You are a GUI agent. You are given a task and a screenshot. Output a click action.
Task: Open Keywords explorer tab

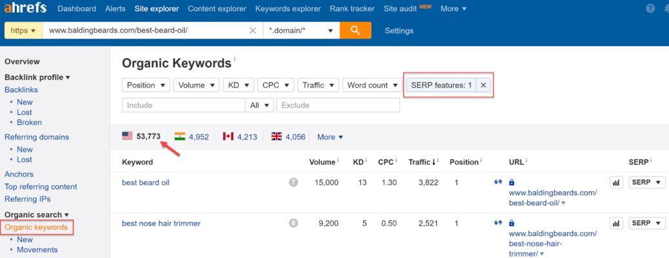coord(288,8)
